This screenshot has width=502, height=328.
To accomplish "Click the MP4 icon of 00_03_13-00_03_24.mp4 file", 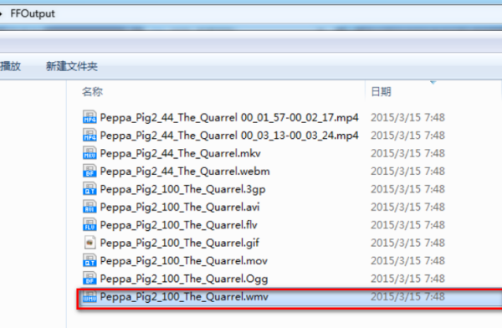I will tap(90, 136).
